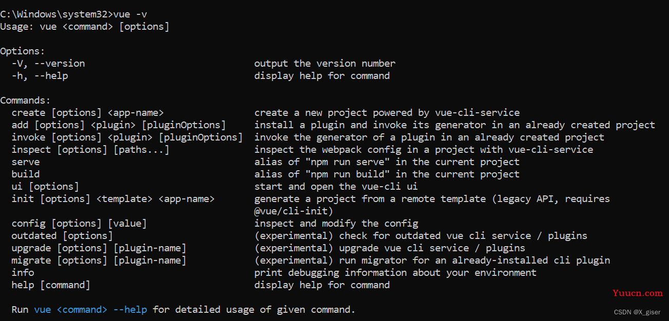
Task: Click the "ui [options]" command entry
Action: click(45, 187)
